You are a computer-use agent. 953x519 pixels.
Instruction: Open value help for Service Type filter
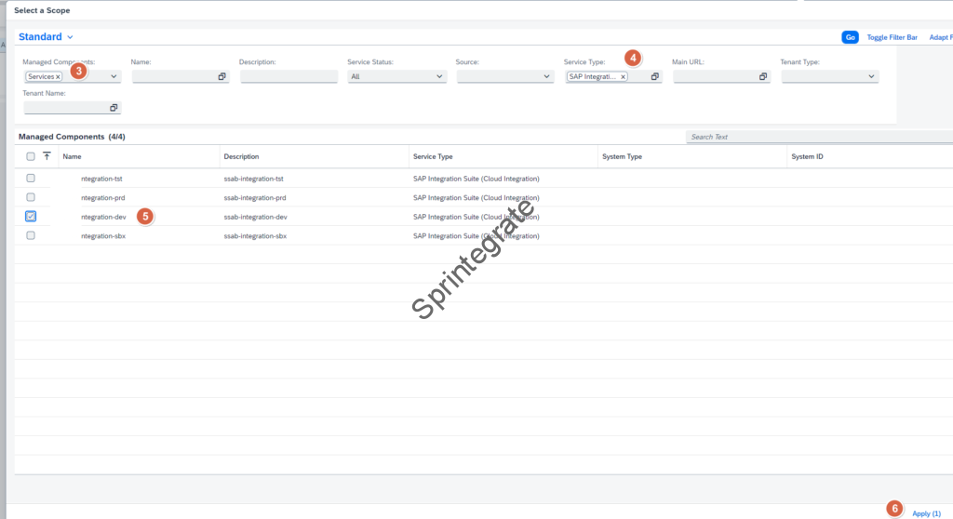coord(654,76)
